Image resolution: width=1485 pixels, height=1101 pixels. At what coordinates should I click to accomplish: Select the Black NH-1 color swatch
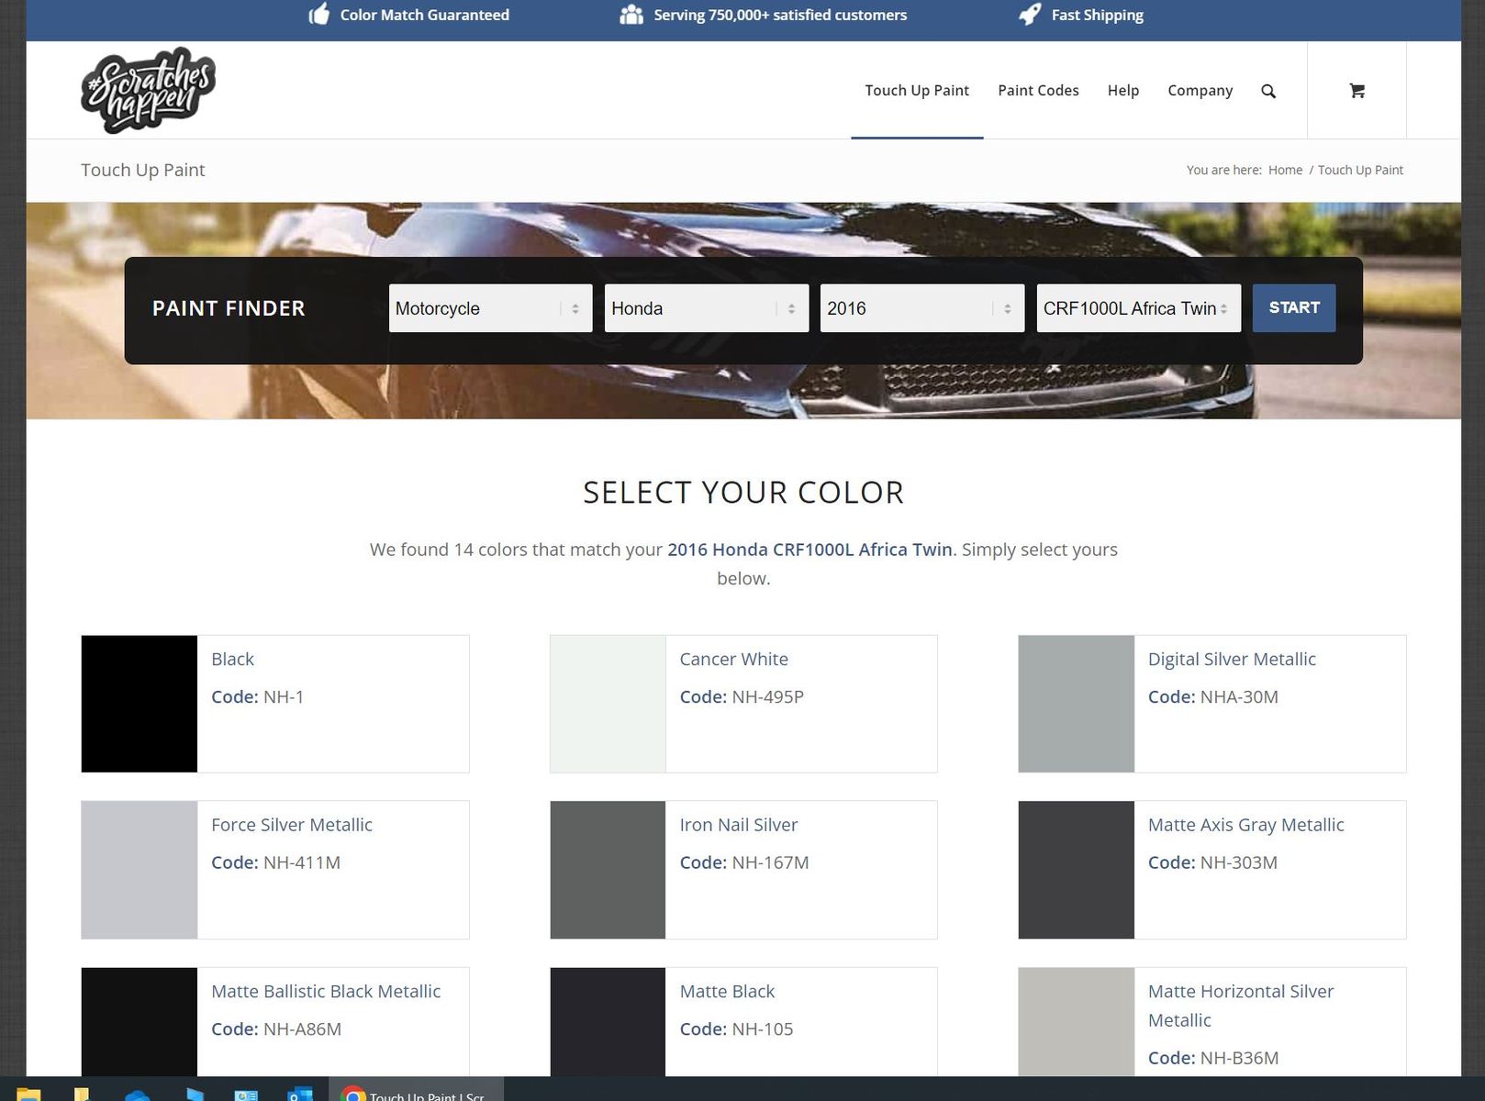(140, 704)
